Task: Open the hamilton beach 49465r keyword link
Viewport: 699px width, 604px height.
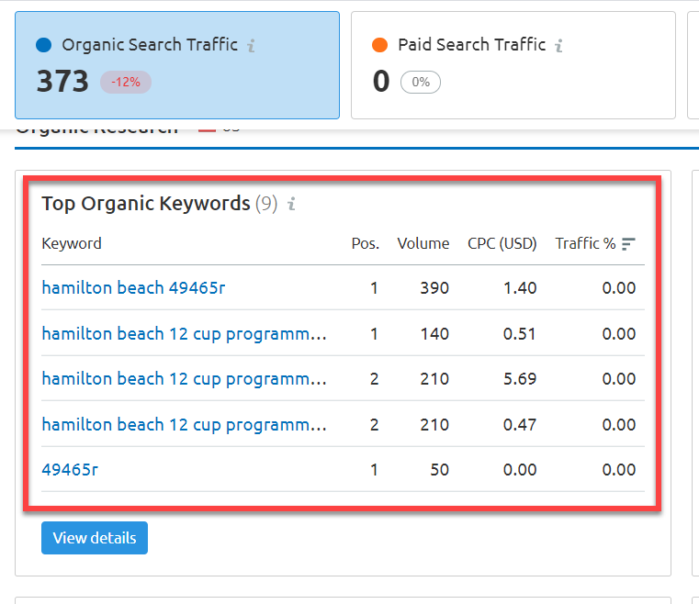Action: (133, 287)
